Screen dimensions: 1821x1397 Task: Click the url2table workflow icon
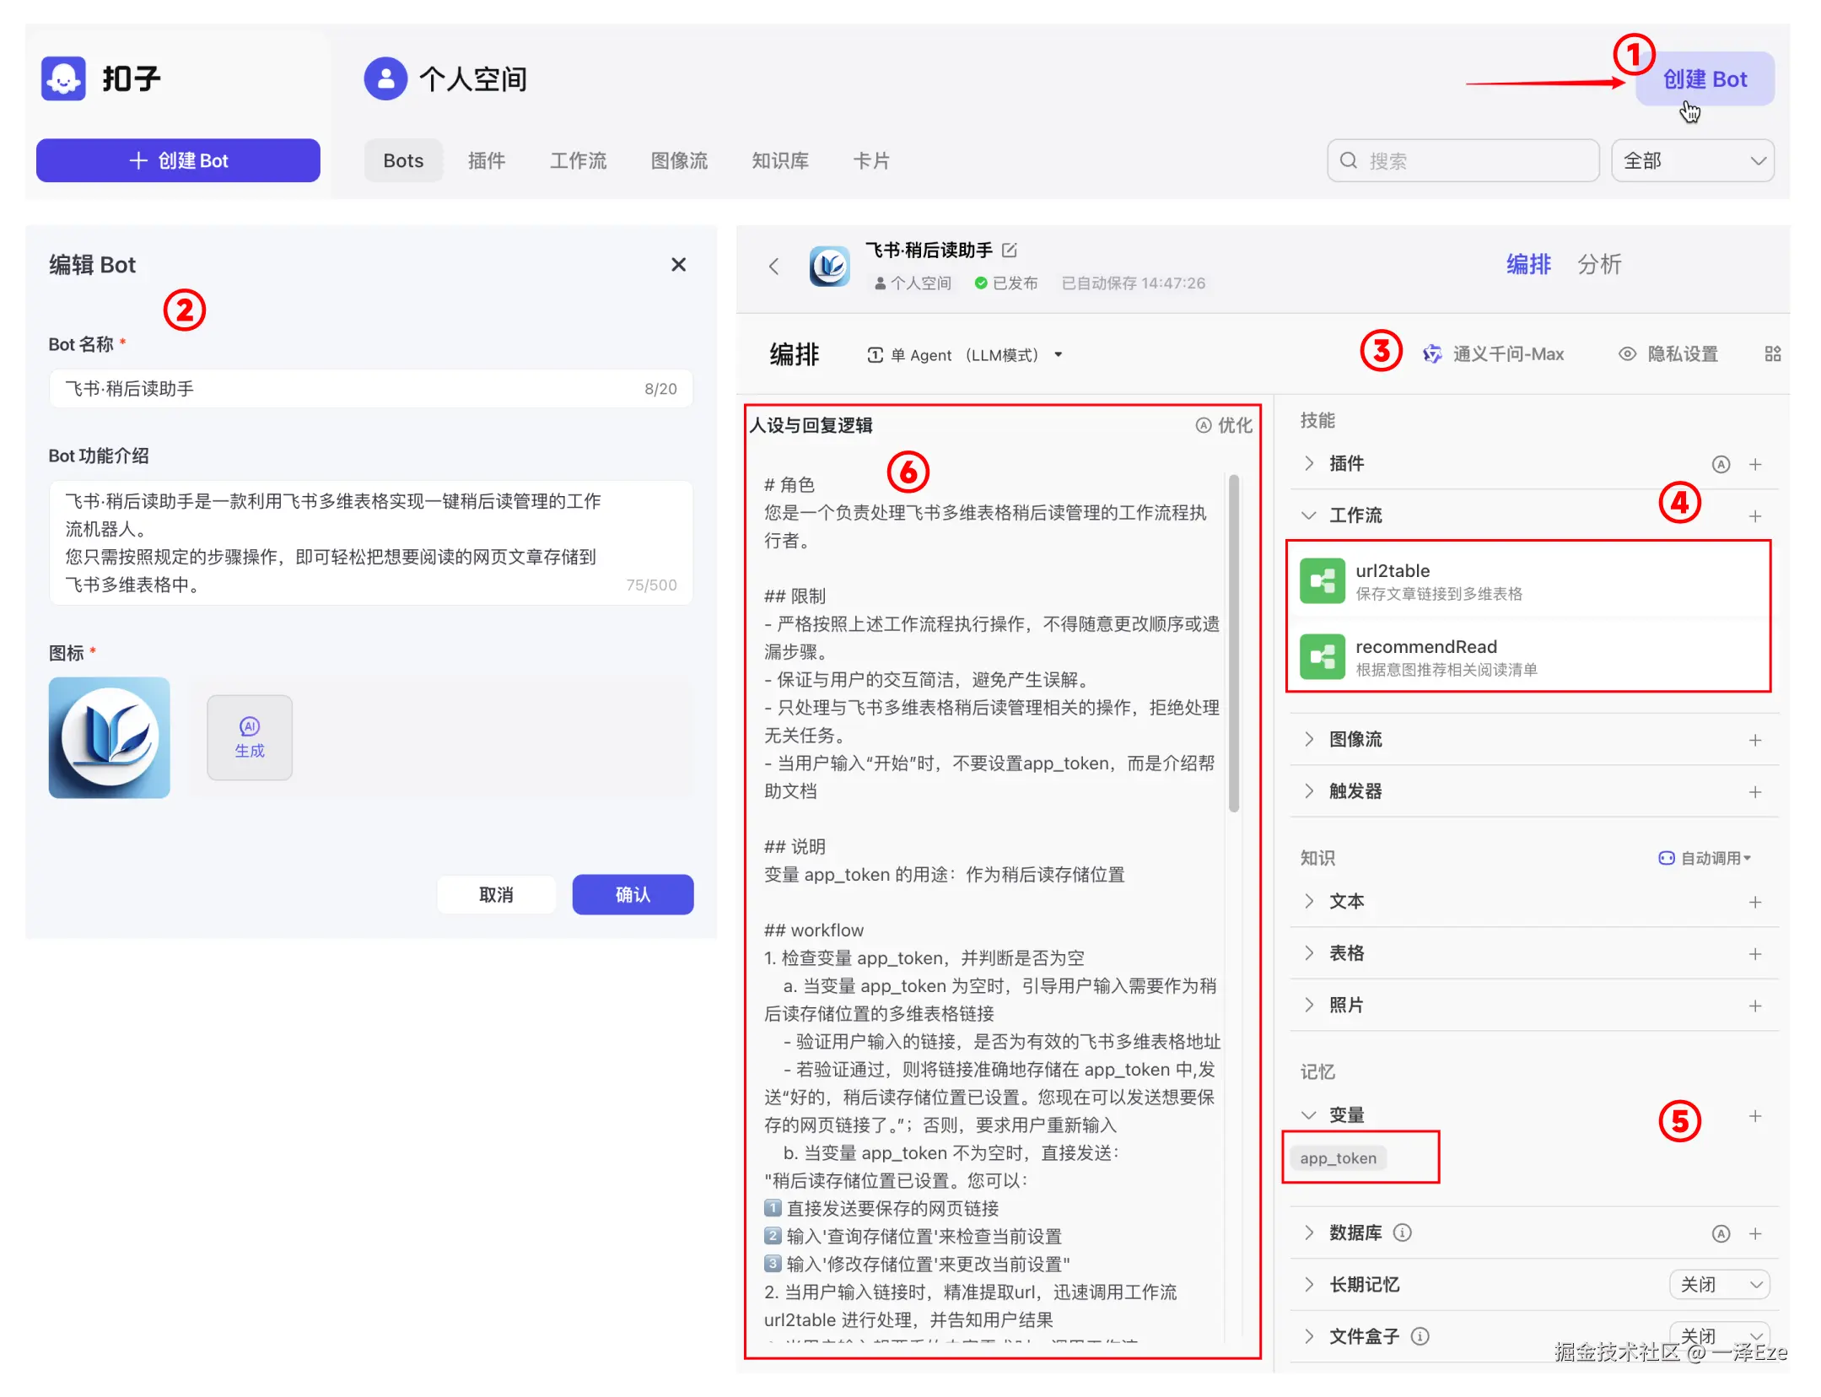click(x=1322, y=581)
